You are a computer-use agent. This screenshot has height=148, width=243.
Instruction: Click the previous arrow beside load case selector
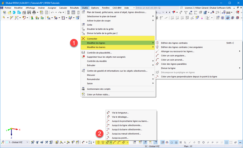coord(167,12)
